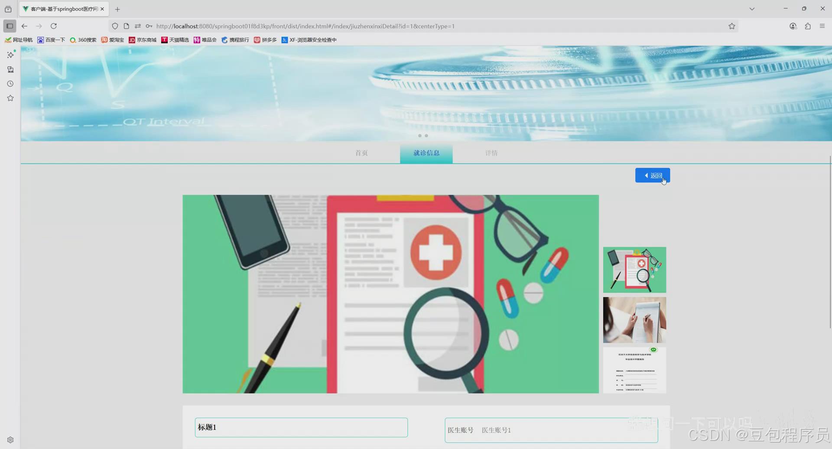Click the 标题1 title field

pyautogui.click(x=301, y=427)
